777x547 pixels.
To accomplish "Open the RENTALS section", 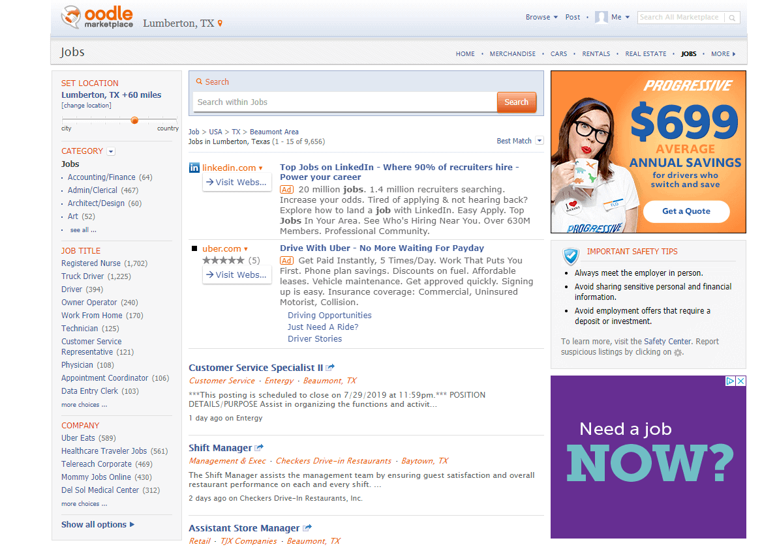I will click(596, 53).
